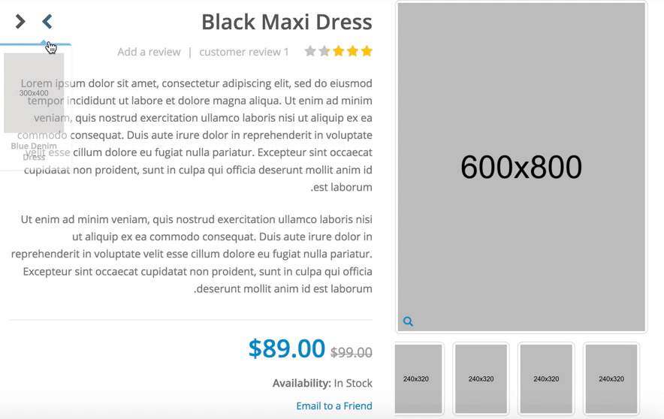Click the $89.00 price text
Viewport: 664px width, 419px height.
[287, 348]
